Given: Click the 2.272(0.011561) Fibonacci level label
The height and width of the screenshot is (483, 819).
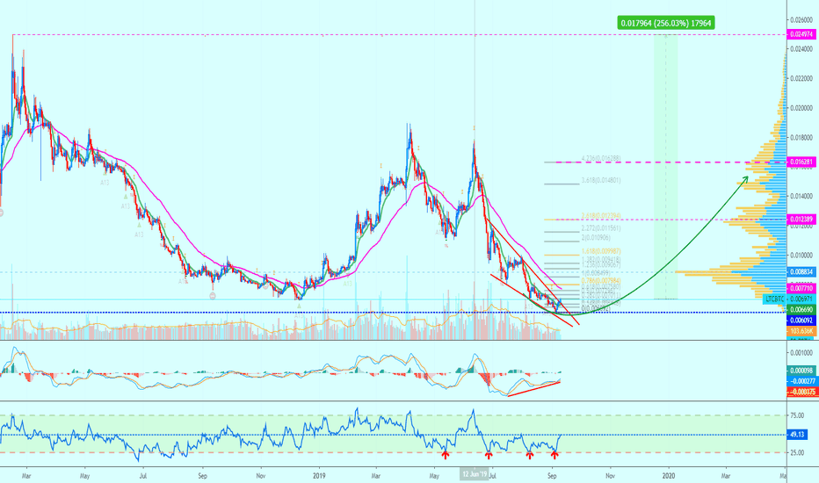Looking at the screenshot, I should pyautogui.click(x=601, y=228).
